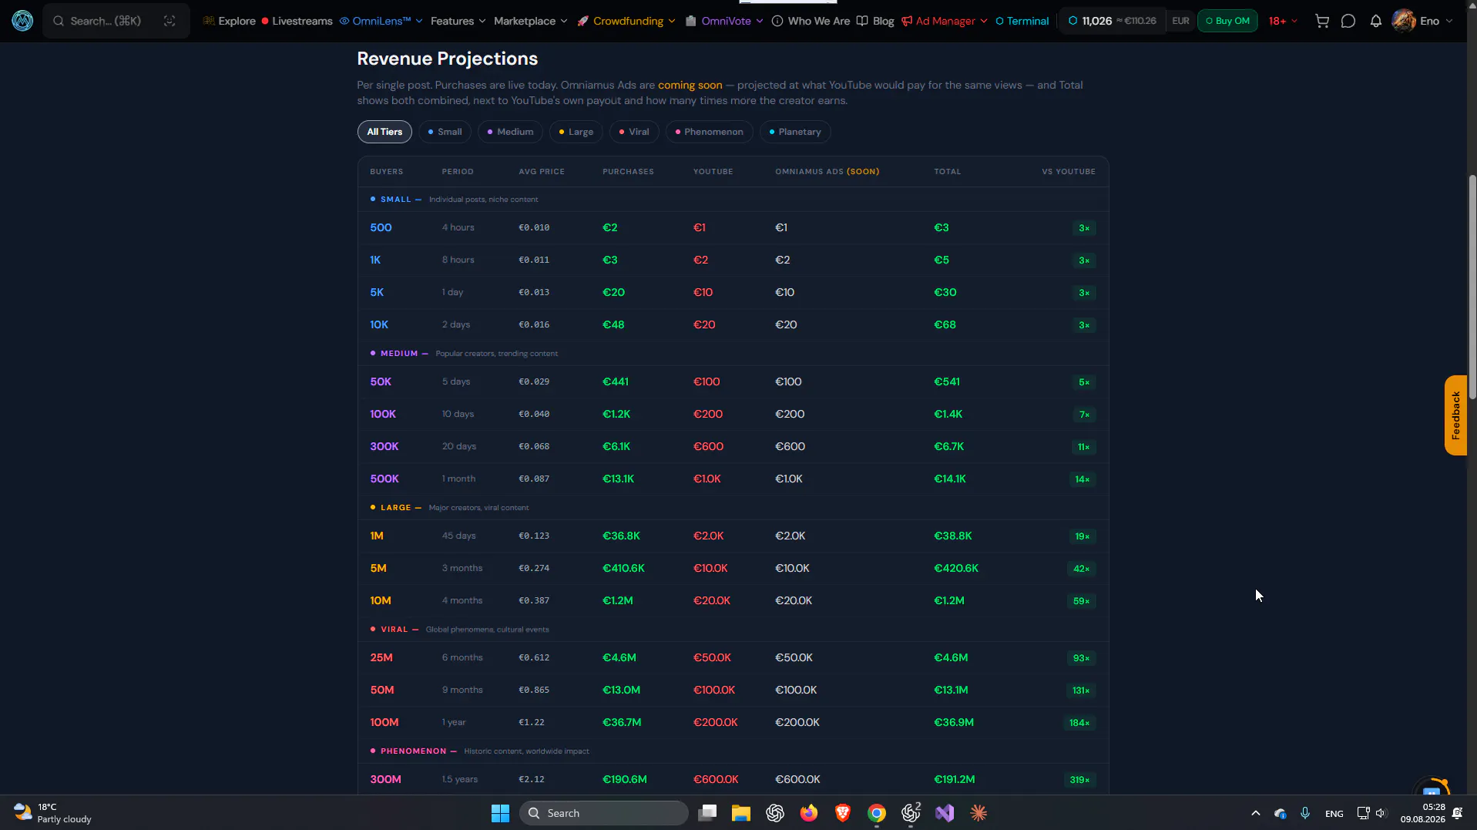Image resolution: width=1477 pixels, height=830 pixels.
Task: Filter projections by Viral tier
Action: coord(634,132)
